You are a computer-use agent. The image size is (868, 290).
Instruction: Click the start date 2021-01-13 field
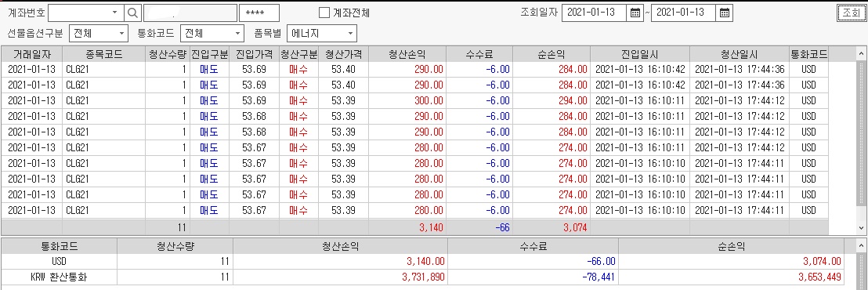595,13
